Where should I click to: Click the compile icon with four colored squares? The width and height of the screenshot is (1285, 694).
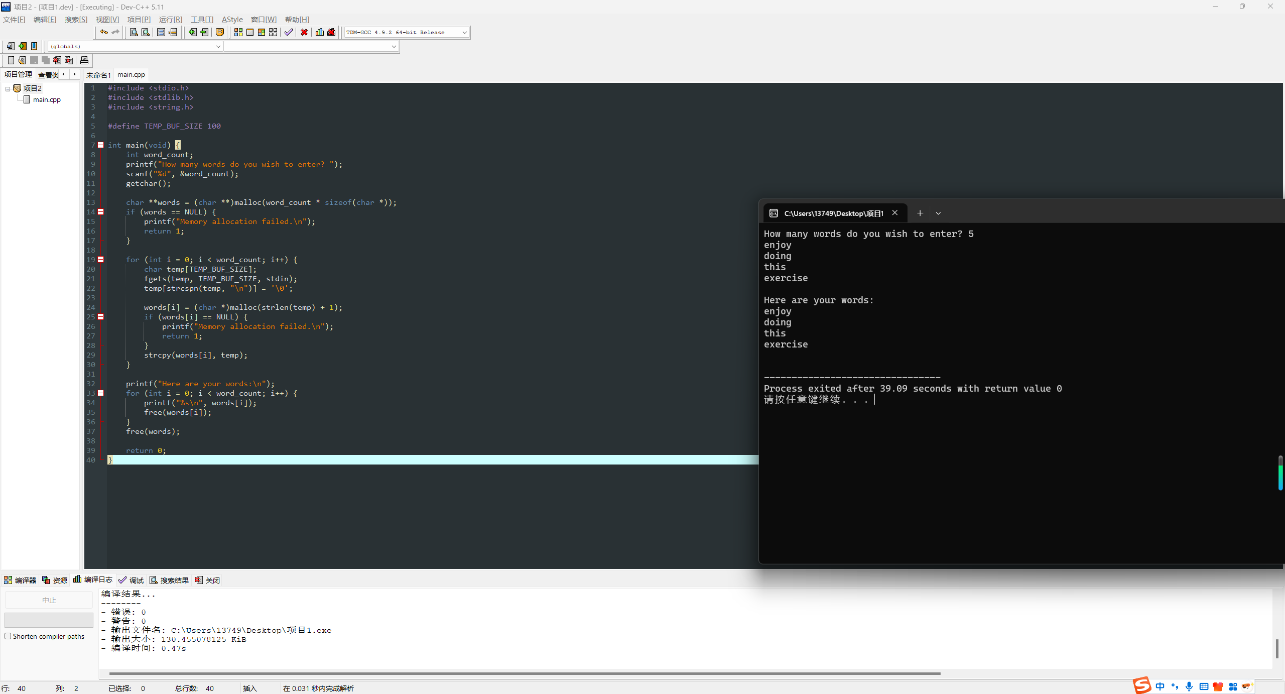[238, 32]
